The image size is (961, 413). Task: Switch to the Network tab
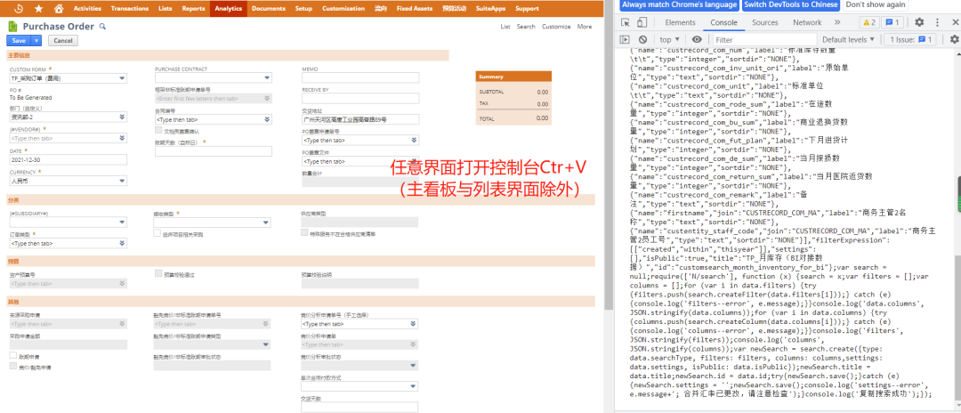(x=807, y=22)
